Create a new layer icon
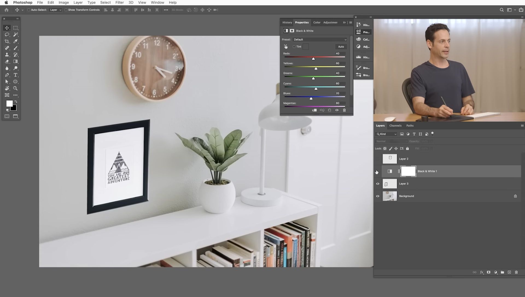 click(509, 272)
